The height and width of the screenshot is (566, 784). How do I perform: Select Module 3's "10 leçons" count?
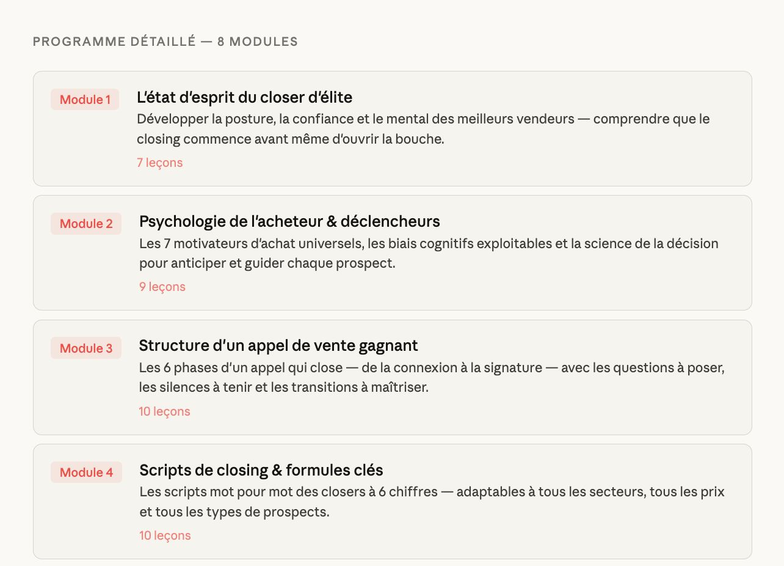164,411
